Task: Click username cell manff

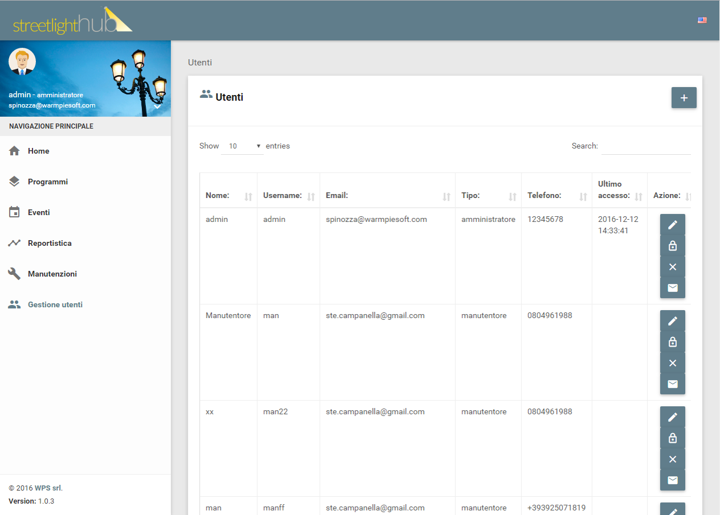Action: [274, 508]
